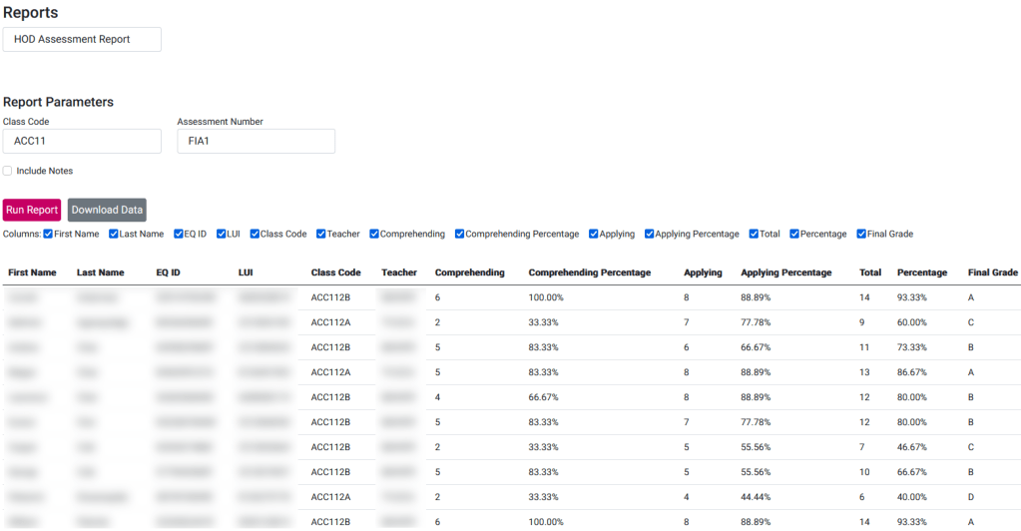
Task: Open the HOD Assessment Report selector
Action: point(82,39)
